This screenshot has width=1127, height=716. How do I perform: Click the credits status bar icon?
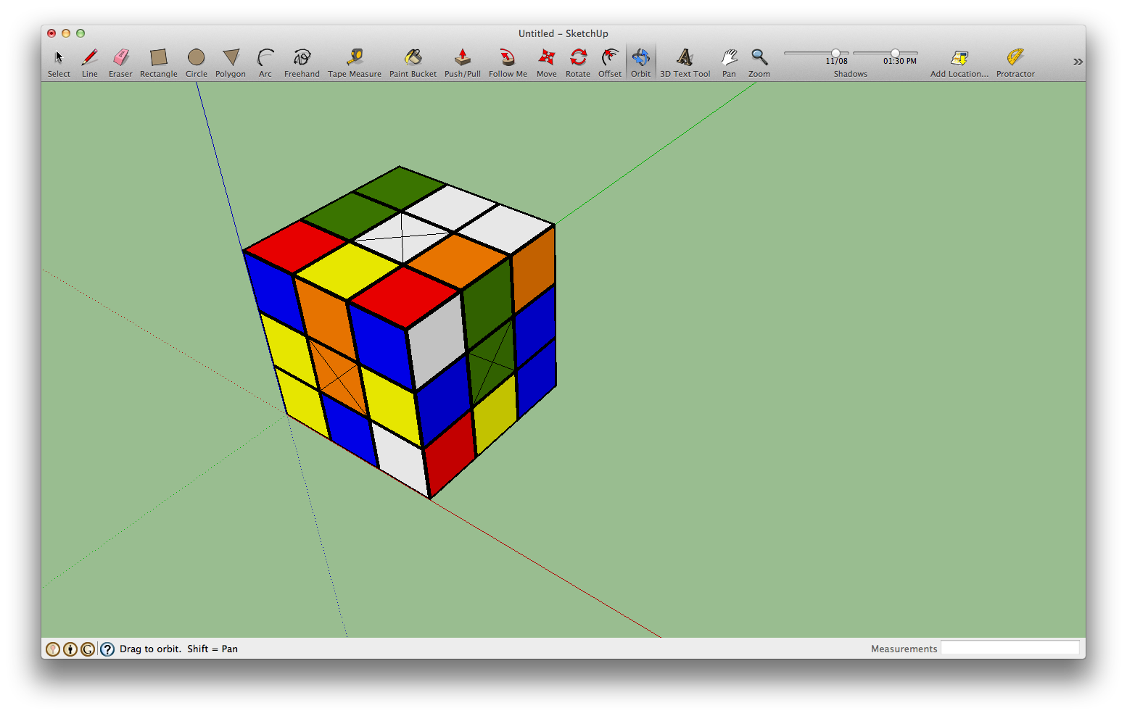70,649
